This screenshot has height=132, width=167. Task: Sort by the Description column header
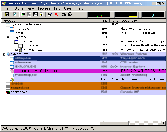point(143,21)
